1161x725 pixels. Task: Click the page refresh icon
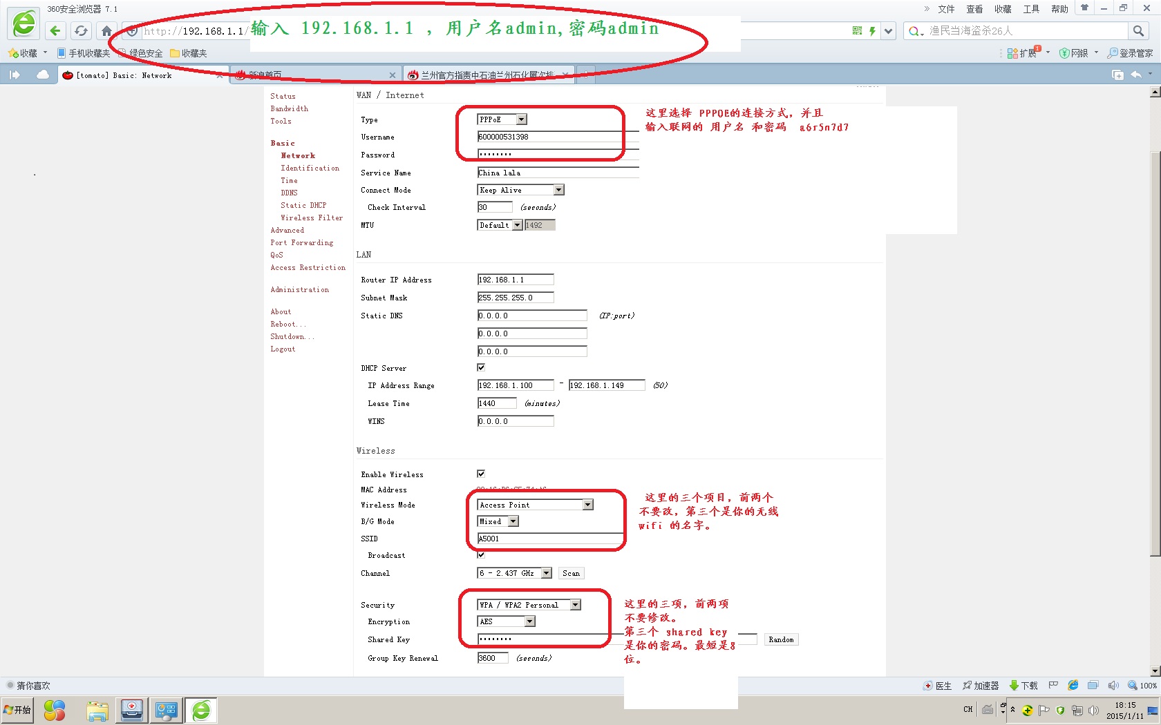81,30
